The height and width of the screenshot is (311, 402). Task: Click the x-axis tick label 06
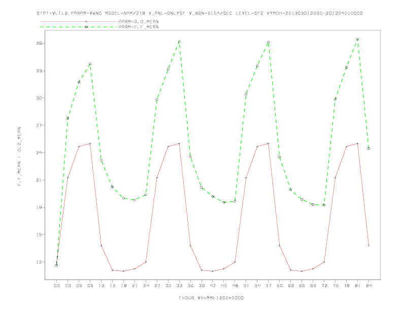point(79,286)
